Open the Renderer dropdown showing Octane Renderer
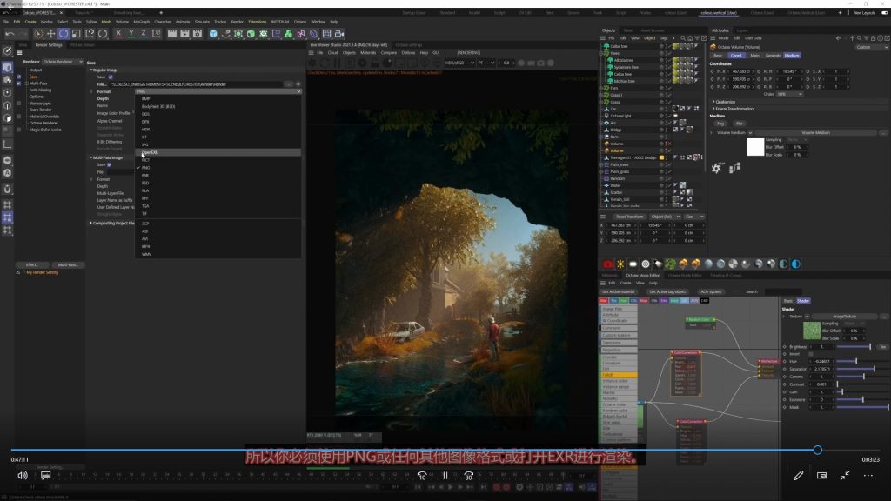891x501 pixels. pos(63,63)
